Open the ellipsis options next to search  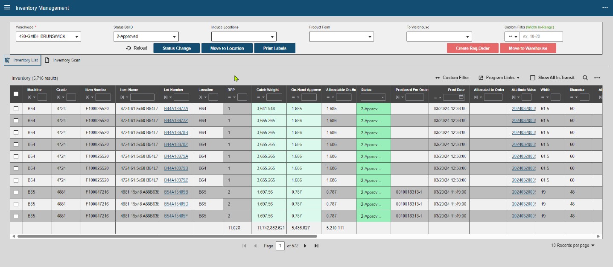click(x=597, y=77)
